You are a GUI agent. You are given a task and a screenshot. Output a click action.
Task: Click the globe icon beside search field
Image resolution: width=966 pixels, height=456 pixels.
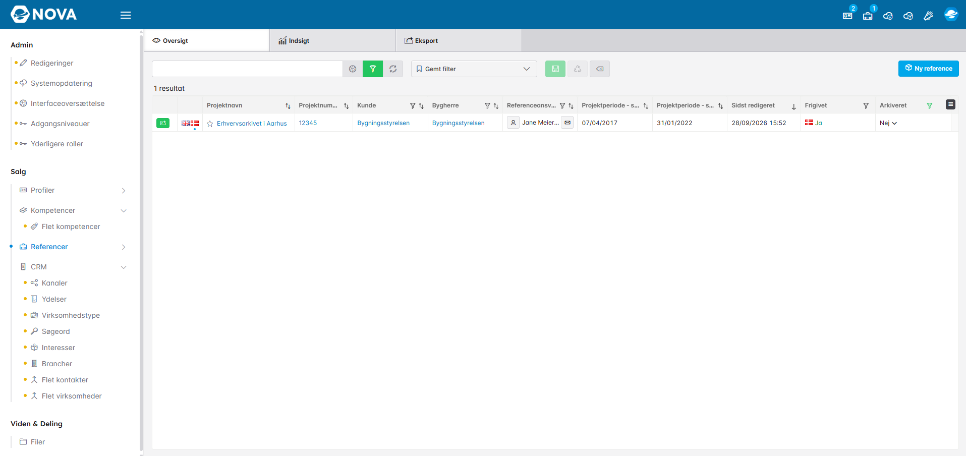(x=353, y=69)
